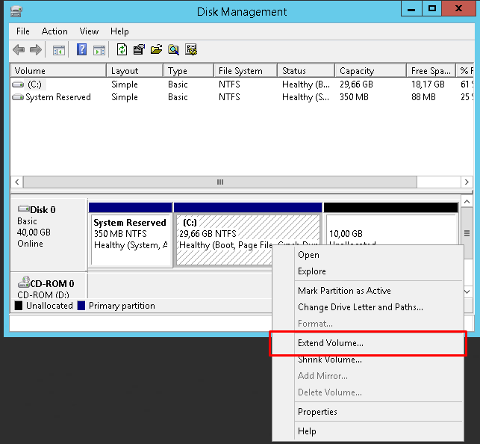This screenshot has width=480, height=444.
Task: Choose Shrink Volume... from context menu
Action: click(x=368, y=360)
